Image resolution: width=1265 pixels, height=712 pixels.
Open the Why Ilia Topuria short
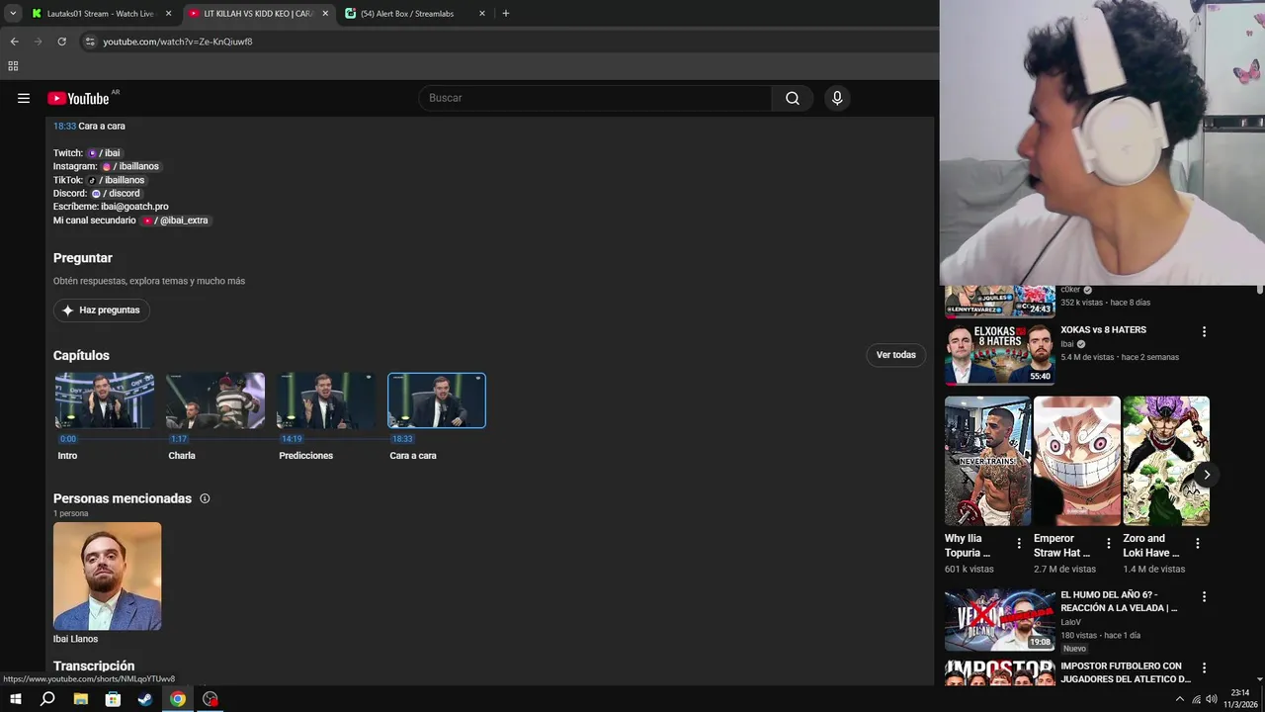point(987,461)
